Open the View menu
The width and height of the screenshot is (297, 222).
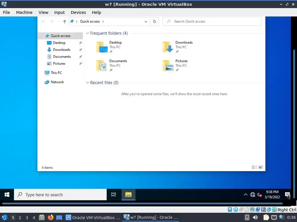[44, 12]
